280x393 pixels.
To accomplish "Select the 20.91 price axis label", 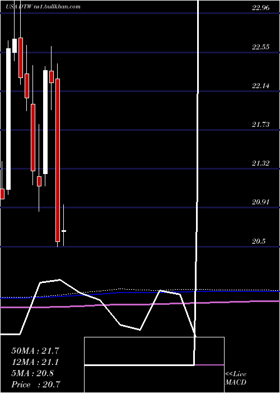I will point(260,202).
